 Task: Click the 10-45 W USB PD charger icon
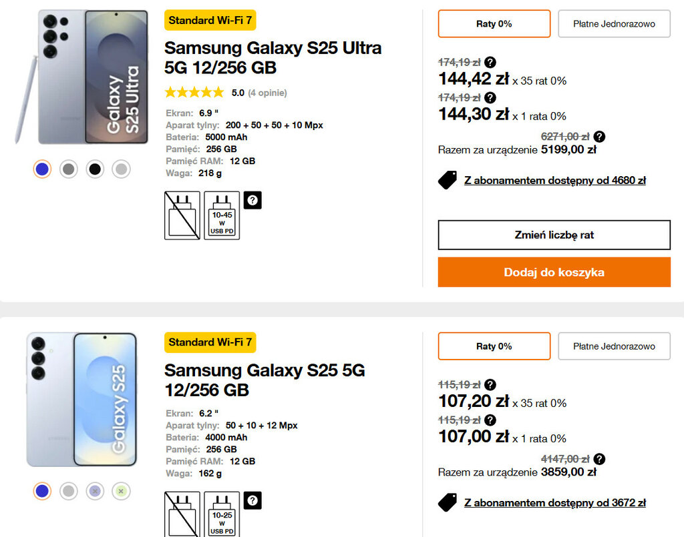[222, 215]
